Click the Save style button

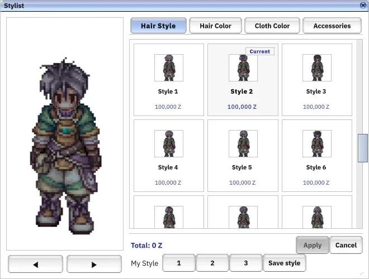point(284,263)
